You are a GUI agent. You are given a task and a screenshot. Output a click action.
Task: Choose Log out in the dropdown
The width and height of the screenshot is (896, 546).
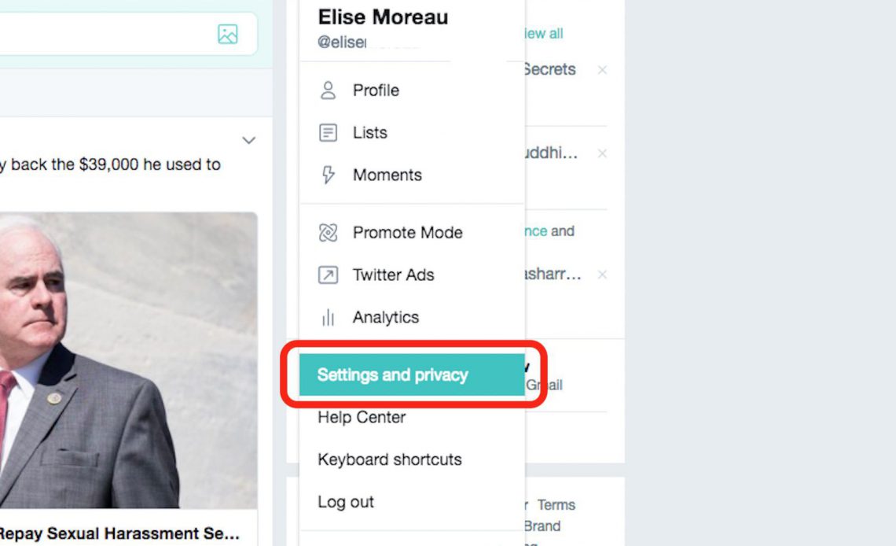pos(346,502)
